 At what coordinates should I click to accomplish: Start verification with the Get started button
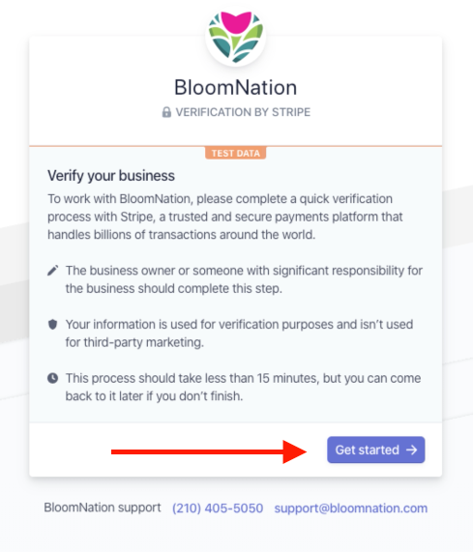point(376,450)
